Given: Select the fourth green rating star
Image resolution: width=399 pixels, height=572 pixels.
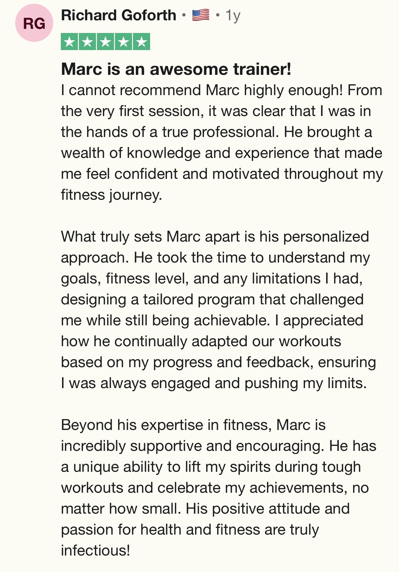Looking at the screenshot, I should point(123,42).
